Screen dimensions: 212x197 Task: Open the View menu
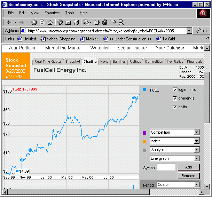click(35, 13)
